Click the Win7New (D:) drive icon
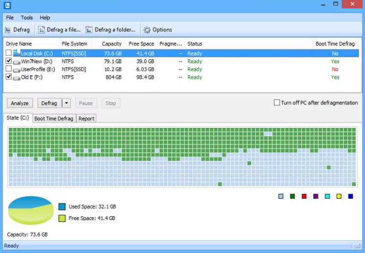Image resolution: width=365 pixels, height=253 pixels. point(17,61)
